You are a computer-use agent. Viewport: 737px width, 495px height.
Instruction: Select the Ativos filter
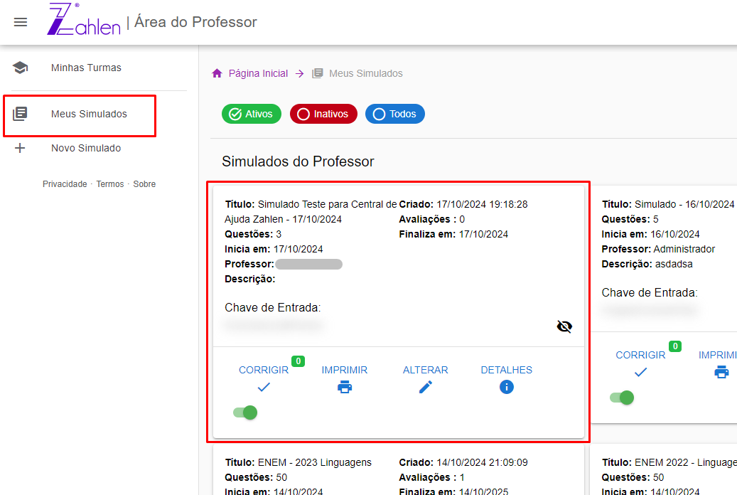click(252, 114)
